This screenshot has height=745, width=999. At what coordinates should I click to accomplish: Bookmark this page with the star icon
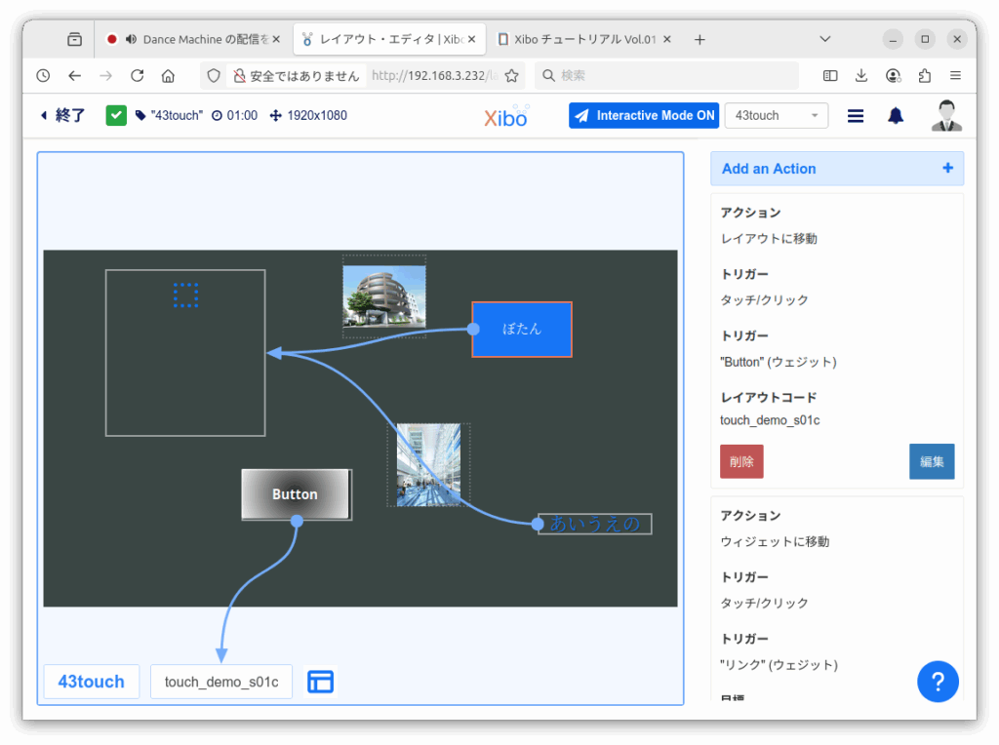(x=511, y=76)
